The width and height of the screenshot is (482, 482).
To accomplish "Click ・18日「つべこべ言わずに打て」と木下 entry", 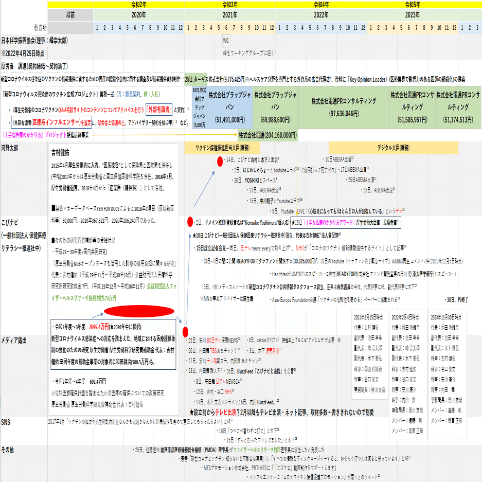I will pyautogui.click(x=247, y=431).
